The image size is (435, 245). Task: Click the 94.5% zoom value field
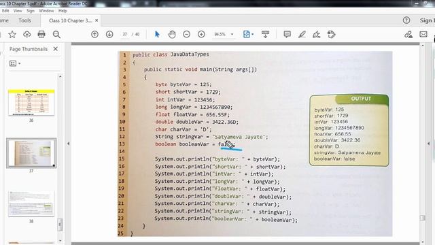point(220,35)
